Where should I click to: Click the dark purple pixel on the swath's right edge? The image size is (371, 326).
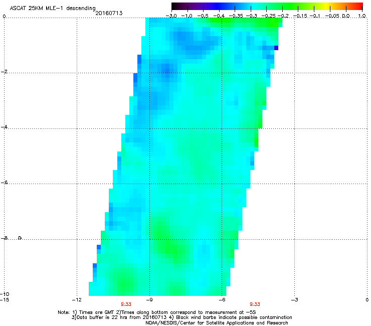(276, 48)
